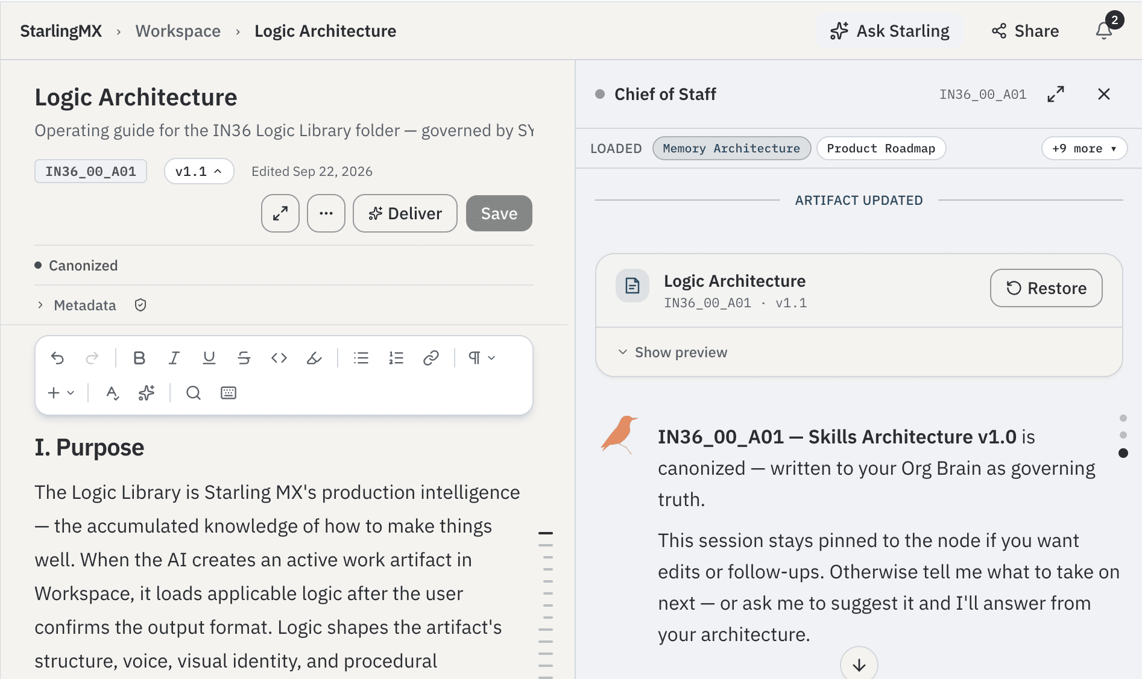This screenshot has width=1142, height=679.
Task: Toggle italic formatting
Action: point(174,358)
